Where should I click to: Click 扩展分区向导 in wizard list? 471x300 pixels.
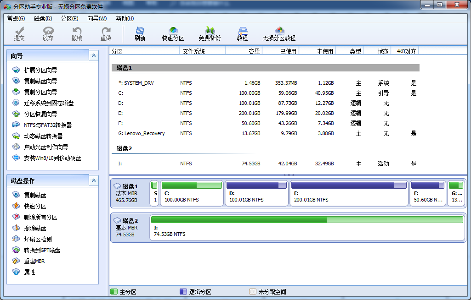click(x=40, y=70)
